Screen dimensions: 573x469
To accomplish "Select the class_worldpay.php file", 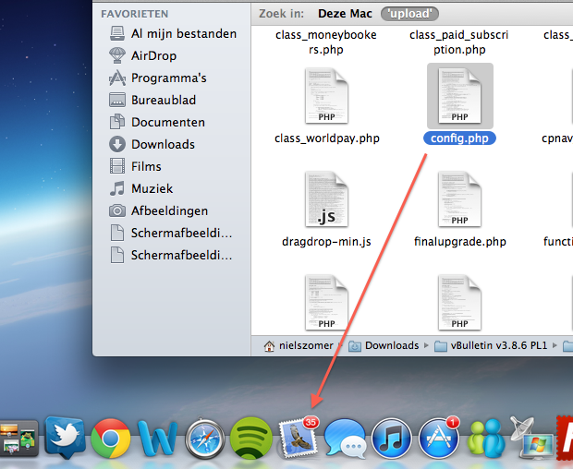I will pos(326,97).
